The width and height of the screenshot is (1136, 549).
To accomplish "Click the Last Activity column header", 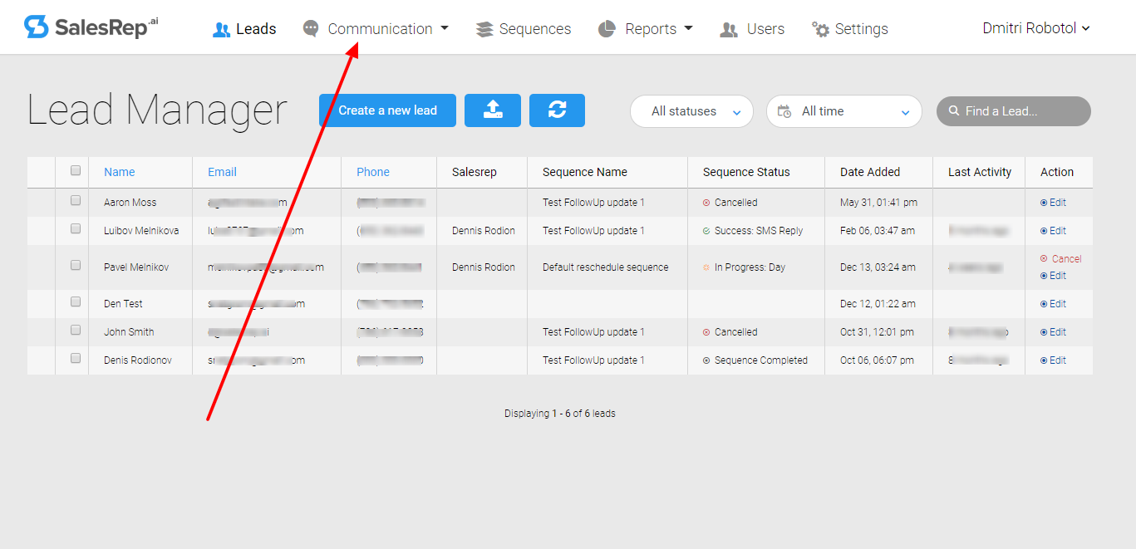I will 980,172.
